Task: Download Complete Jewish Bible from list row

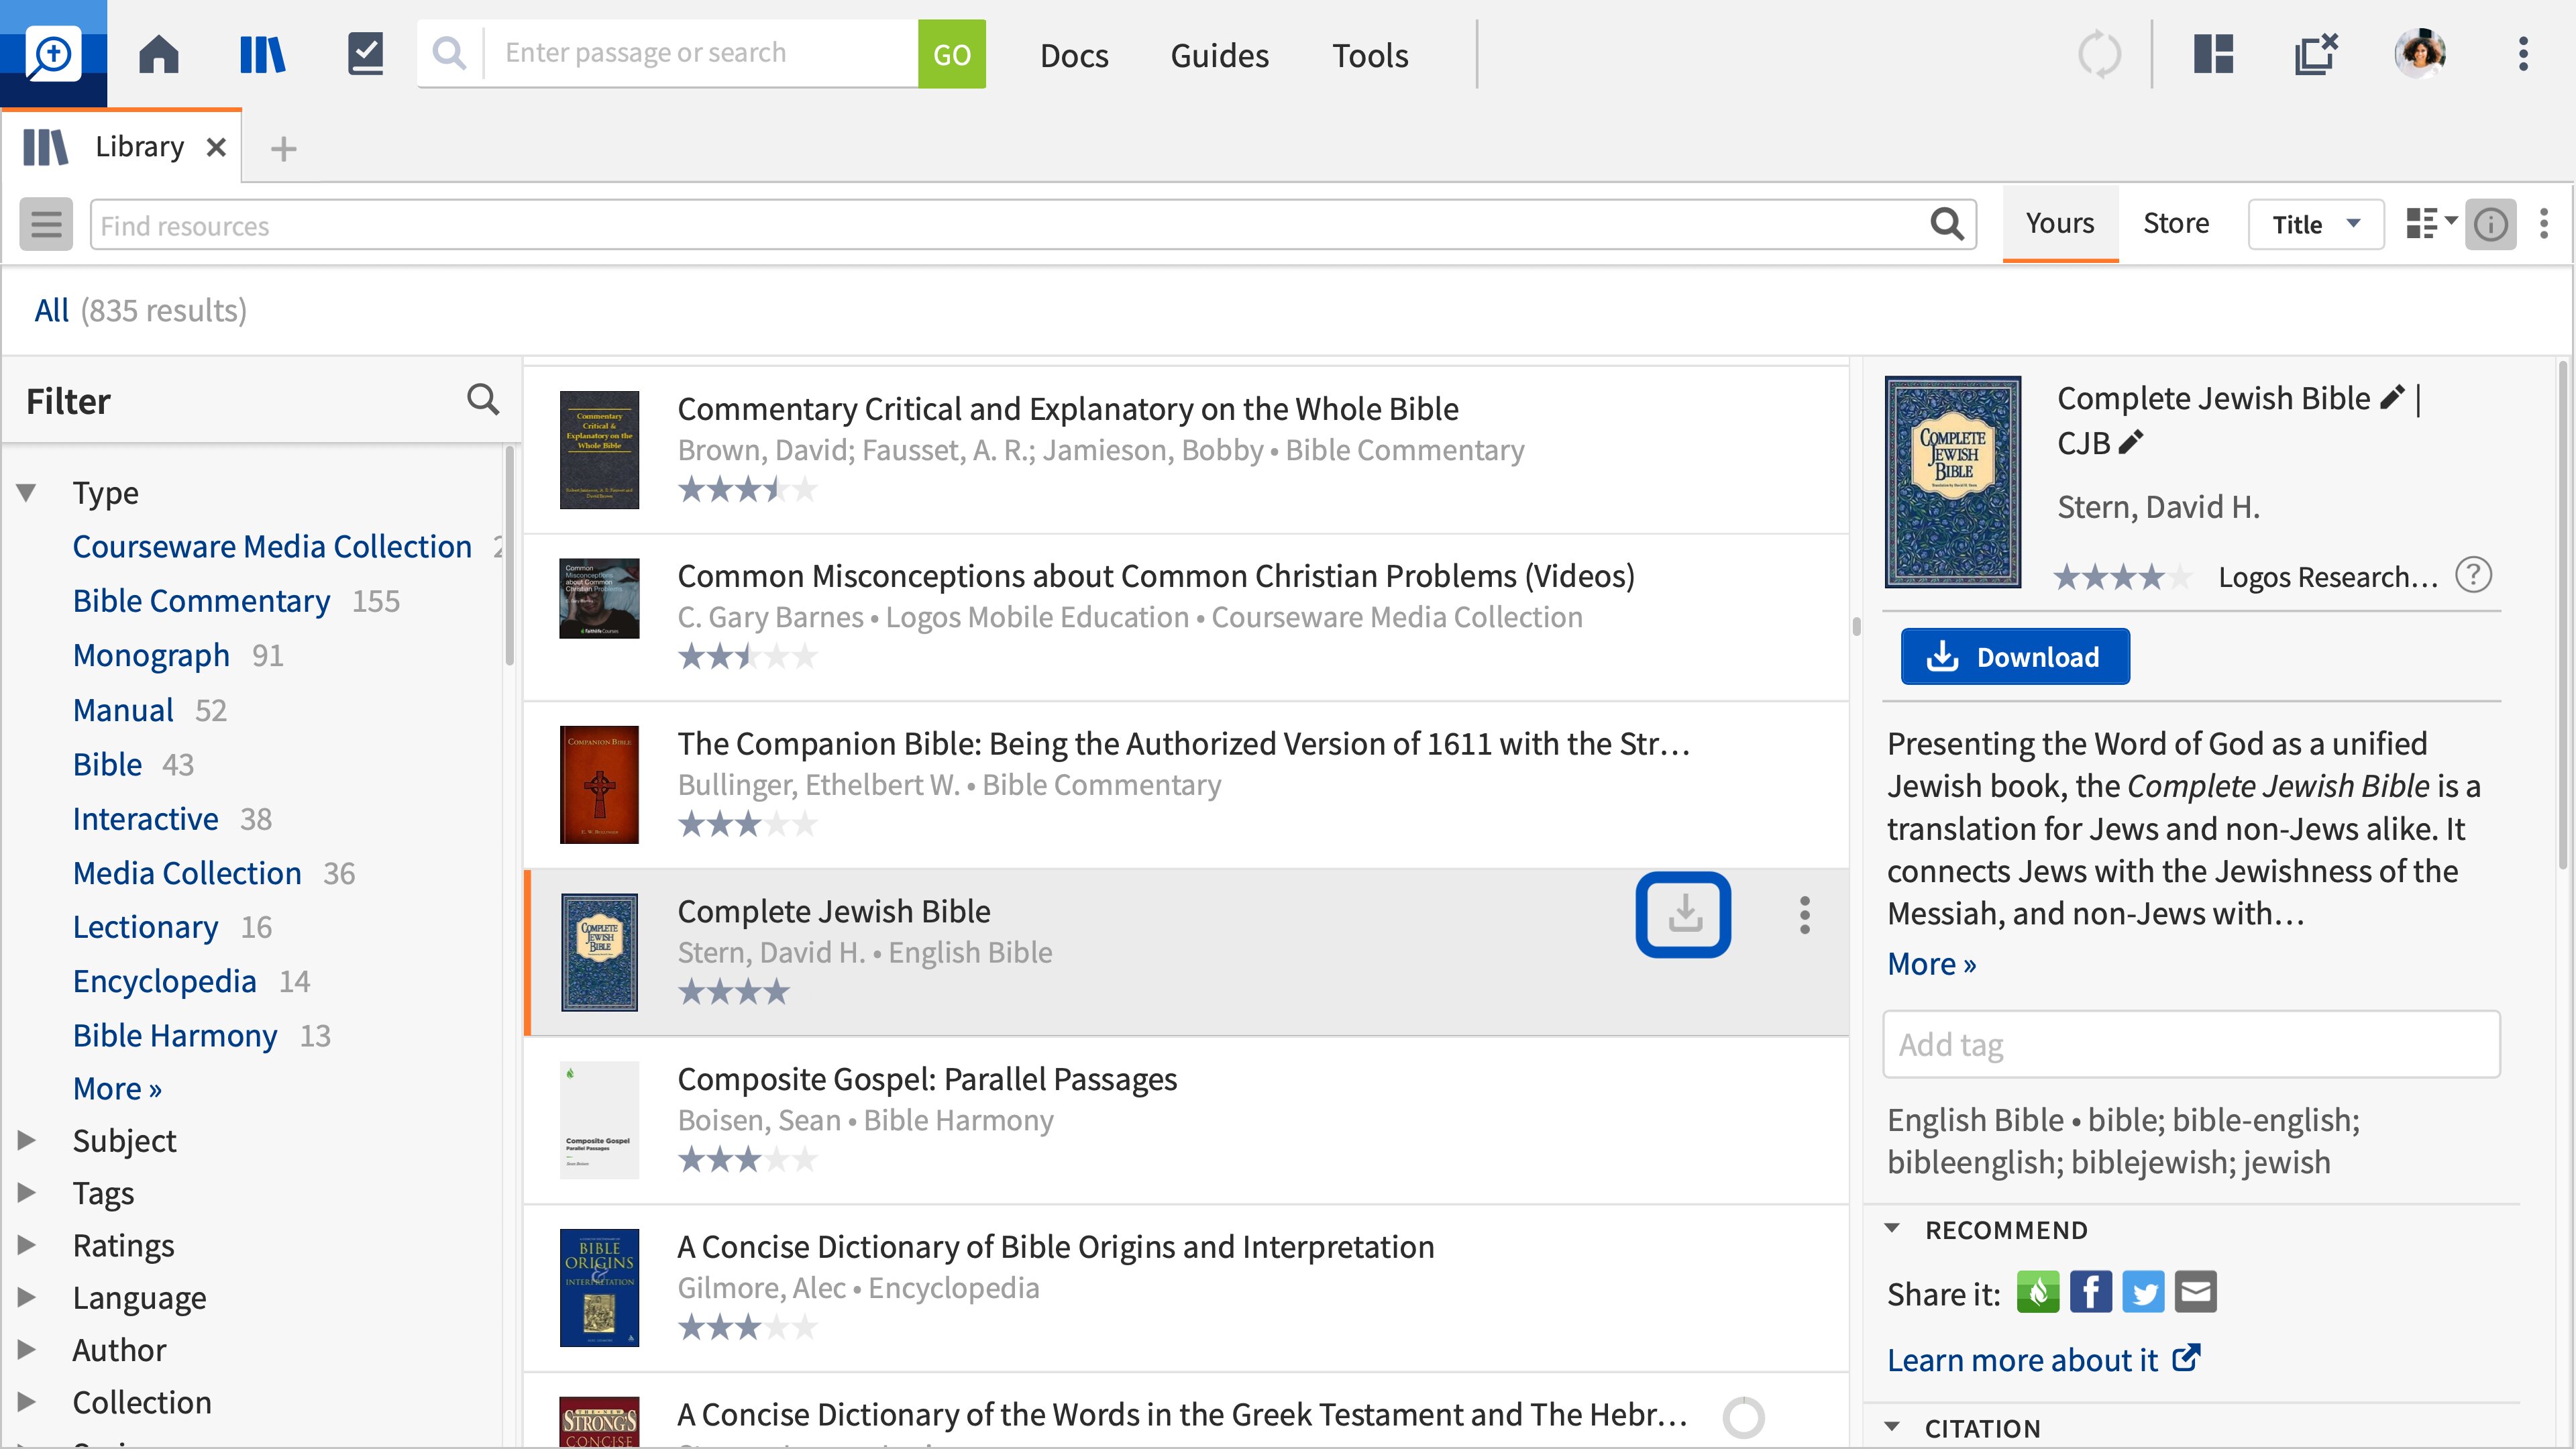Action: coord(1684,914)
